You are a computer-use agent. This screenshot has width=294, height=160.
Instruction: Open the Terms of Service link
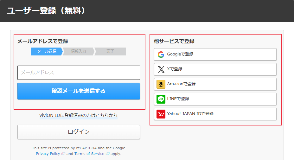tap(89, 154)
